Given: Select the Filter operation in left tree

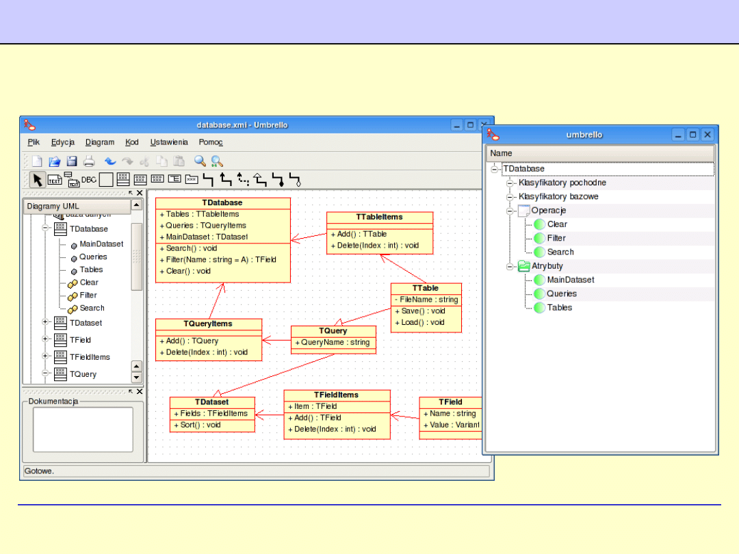Looking at the screenshot, I should 88,295.
